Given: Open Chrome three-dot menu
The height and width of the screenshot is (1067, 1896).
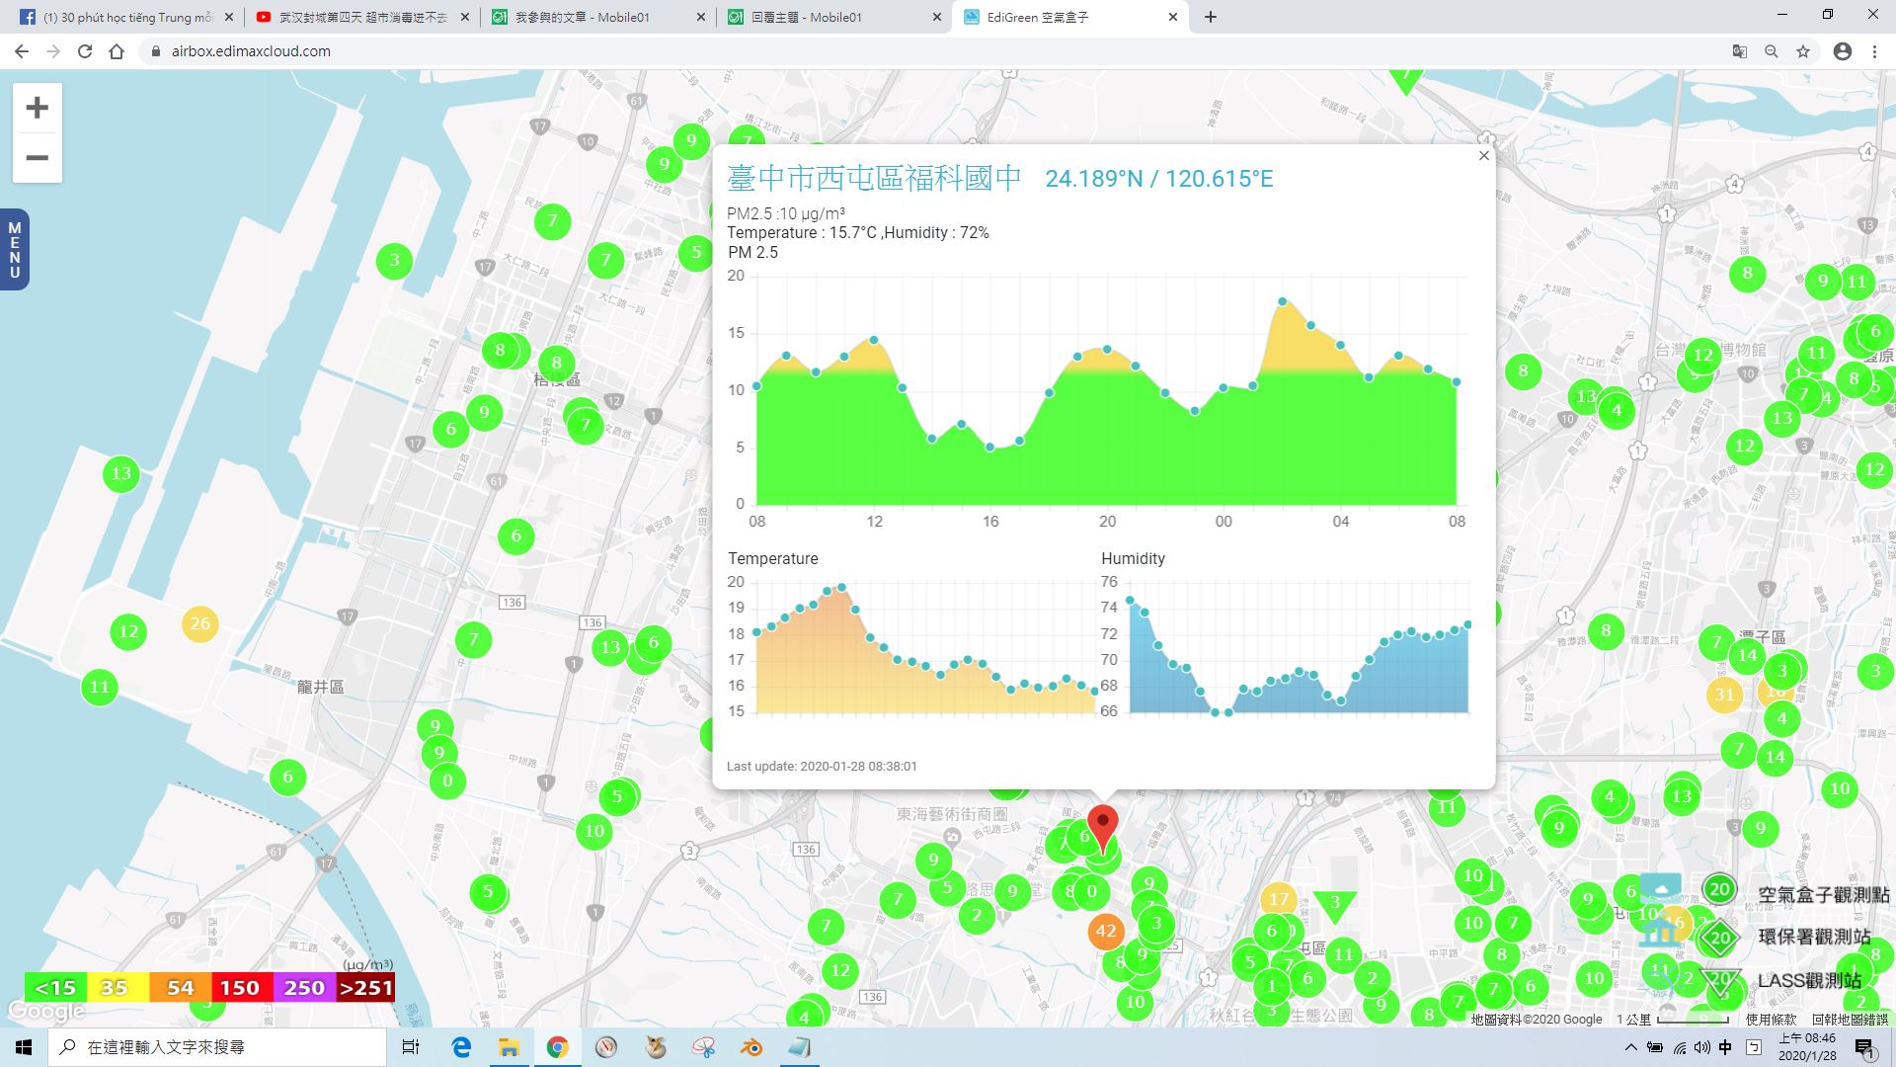Looking at the screenshot, I should click(x=1874, y=51).
